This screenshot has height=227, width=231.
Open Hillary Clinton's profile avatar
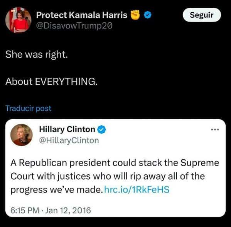pos(22,135)
